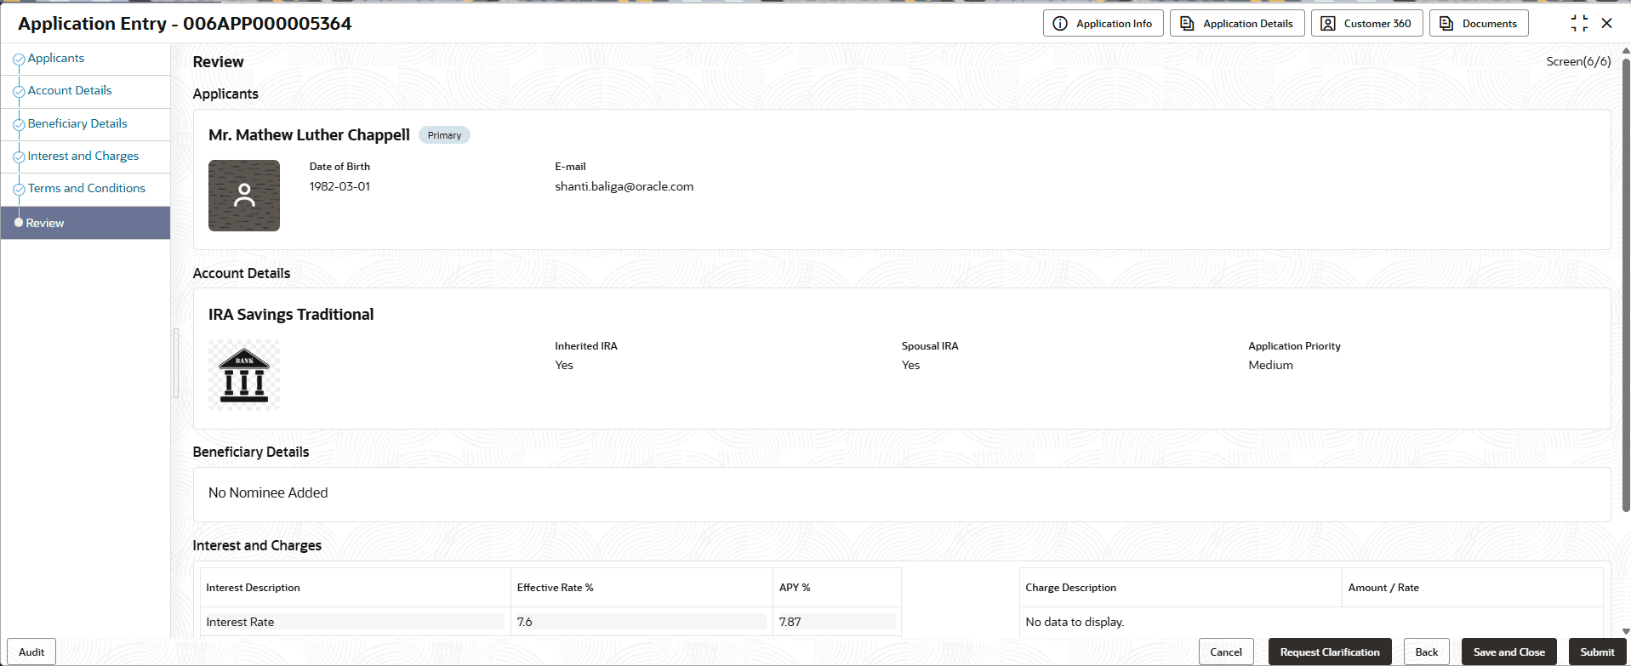Click the Amount / Rate column header
1631x666 pixels.
point(1473,588)
